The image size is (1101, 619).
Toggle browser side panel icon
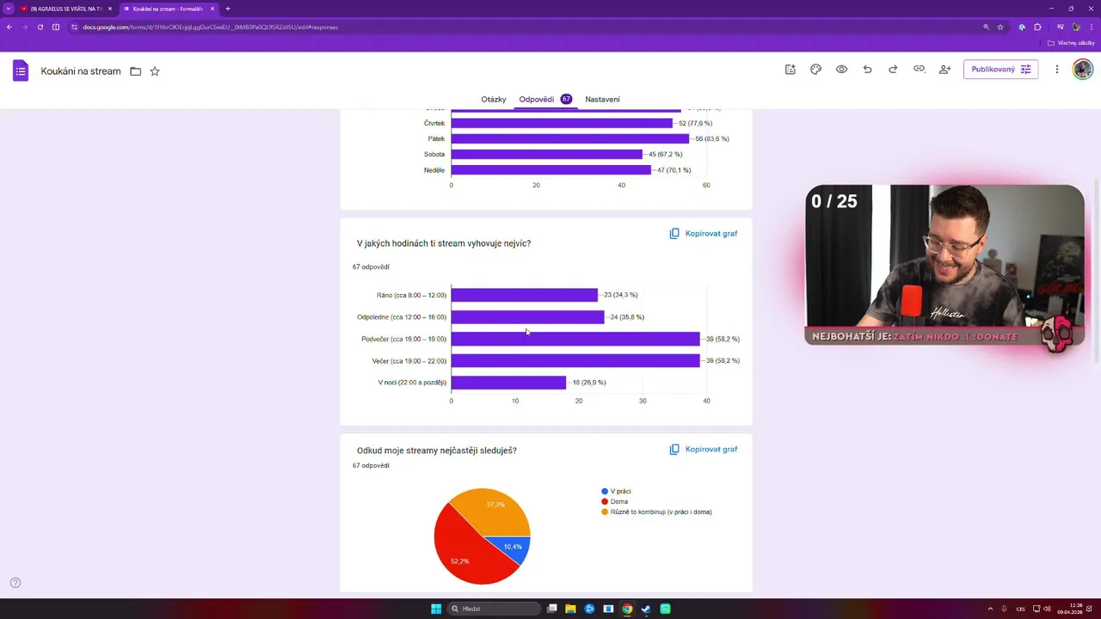point(56,27)
